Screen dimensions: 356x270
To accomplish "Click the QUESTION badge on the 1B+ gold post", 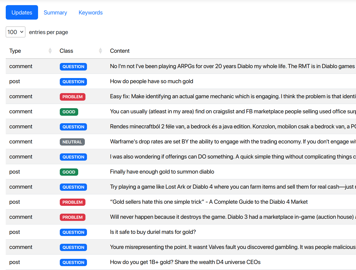I will click(73, 262).
